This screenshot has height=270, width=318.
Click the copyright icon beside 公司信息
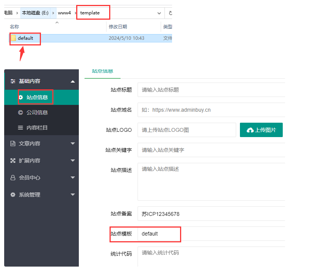pos(20,112)
